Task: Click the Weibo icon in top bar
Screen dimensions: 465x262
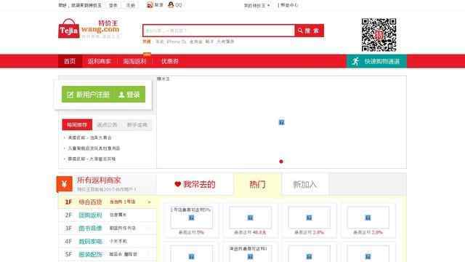Action: 150,5
